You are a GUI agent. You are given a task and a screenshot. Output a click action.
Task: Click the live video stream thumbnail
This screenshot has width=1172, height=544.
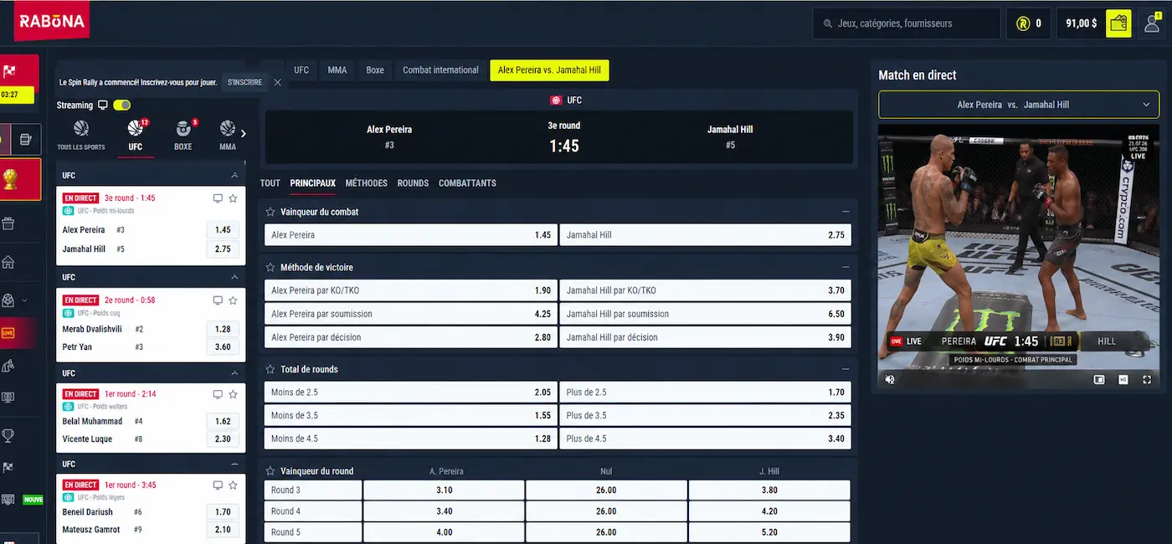point(1019,256)
